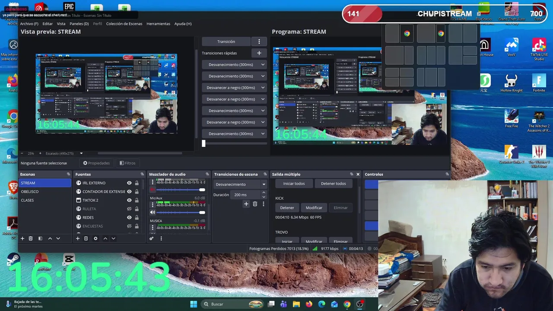Click Modificar for the KICK output

314,208
